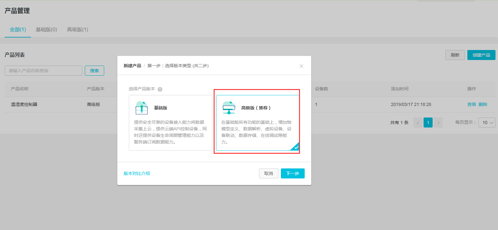Click the 高级版 cell in the product row
This screenshot has width=498, height=230.
(94, 104)
